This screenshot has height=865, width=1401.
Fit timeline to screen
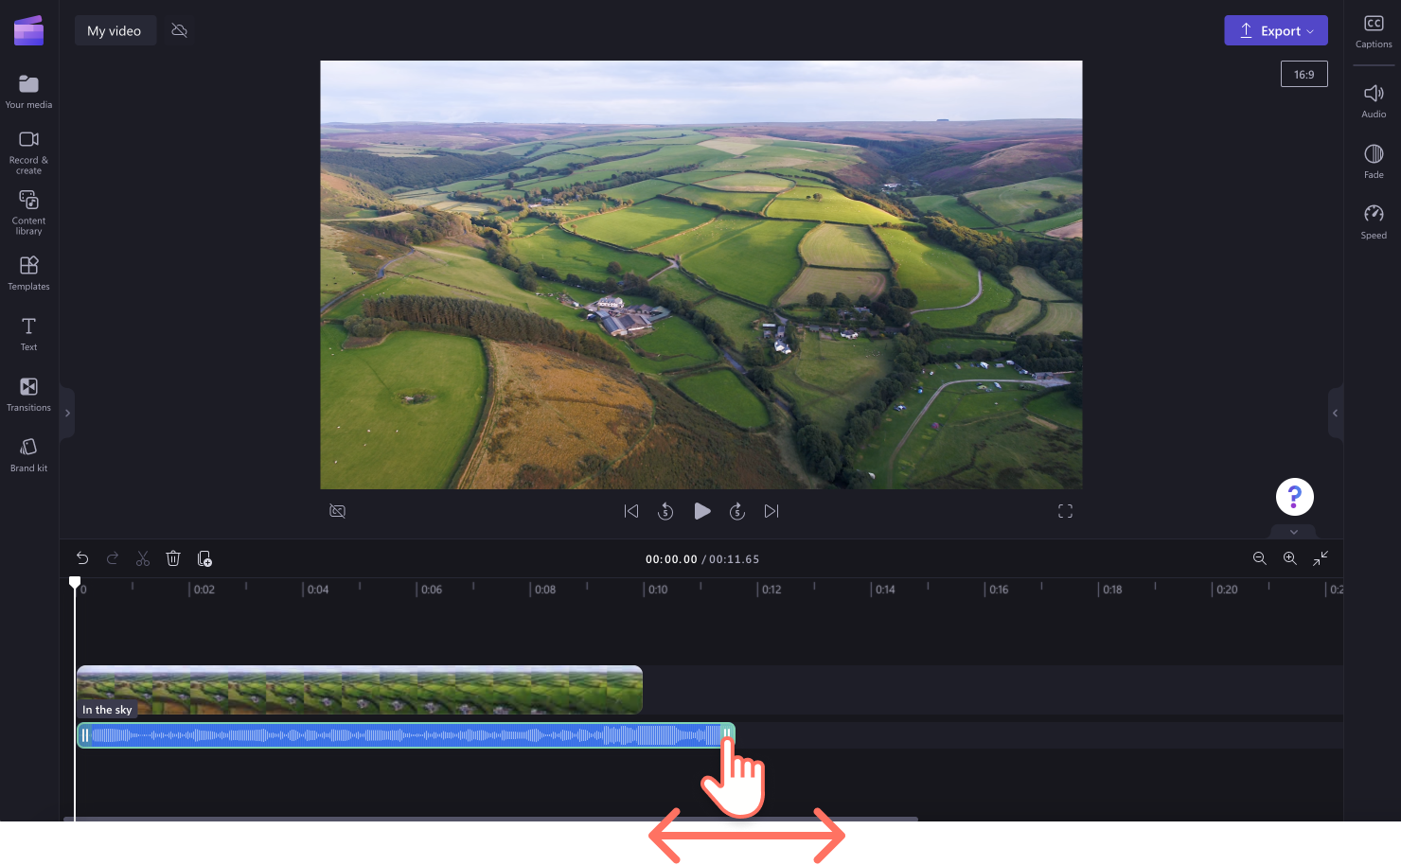(1321, 558)
